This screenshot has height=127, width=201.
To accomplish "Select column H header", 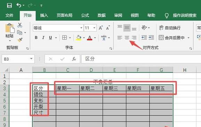I will click(x=185, y=70).
